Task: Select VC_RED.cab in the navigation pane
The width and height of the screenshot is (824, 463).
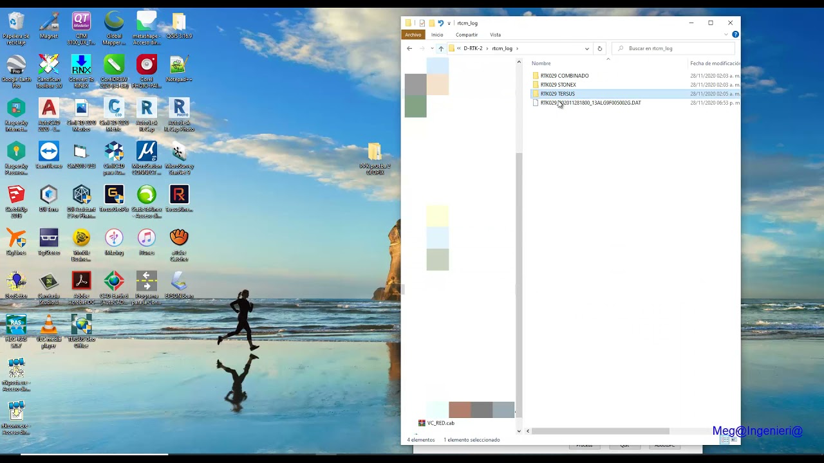Action: [x=436, y=423]
